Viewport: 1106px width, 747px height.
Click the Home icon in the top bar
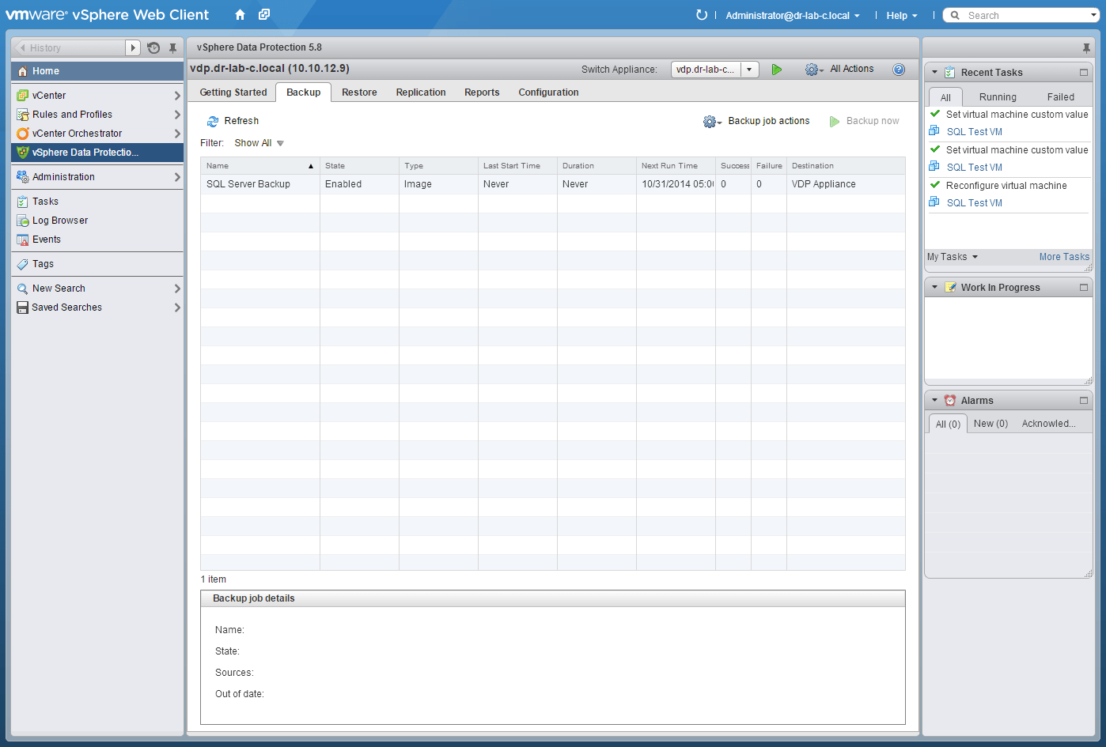tap(240, 14)
